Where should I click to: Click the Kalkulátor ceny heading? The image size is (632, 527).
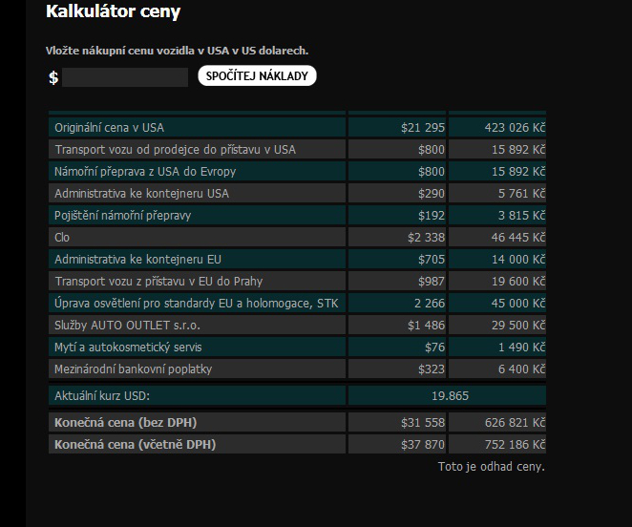[113, 12]
